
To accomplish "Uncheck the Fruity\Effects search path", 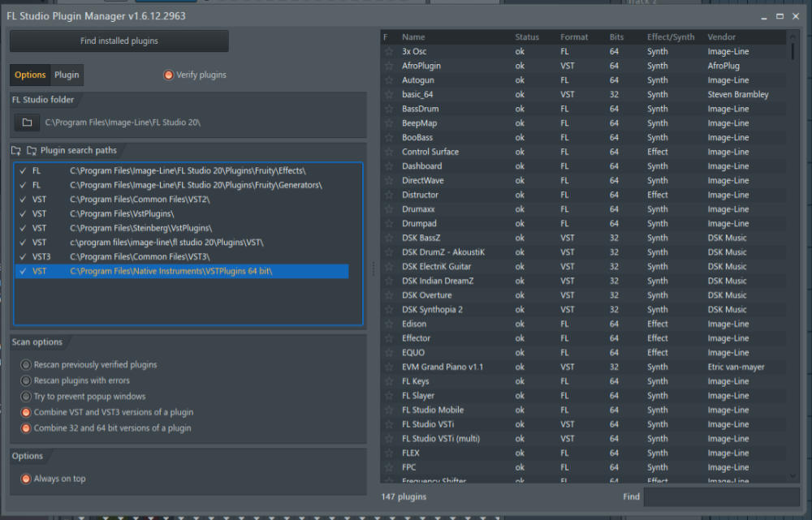I will [23, 170].
